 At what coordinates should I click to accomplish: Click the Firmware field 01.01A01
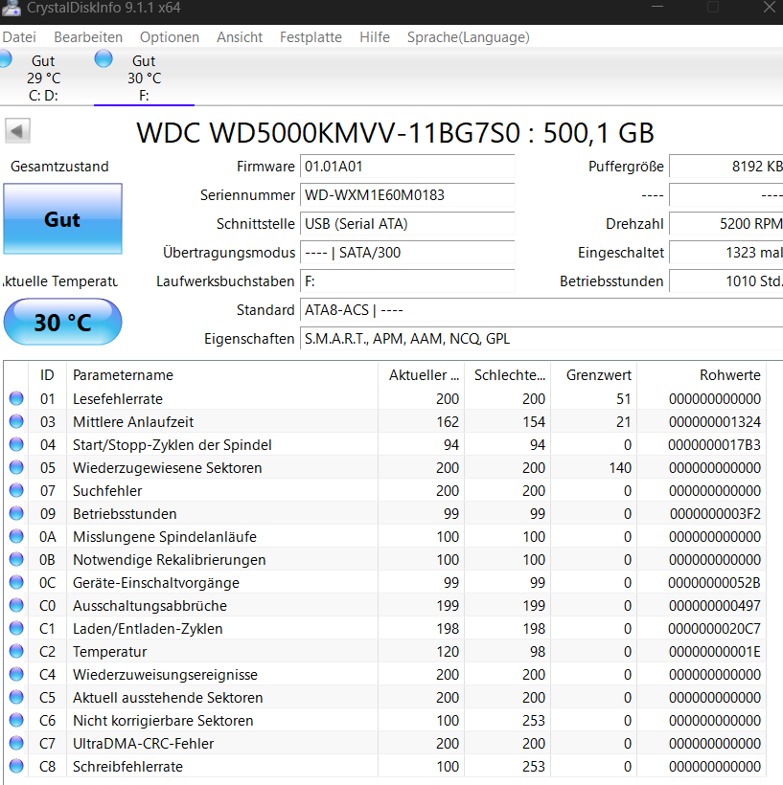click(x=407, y=167)
